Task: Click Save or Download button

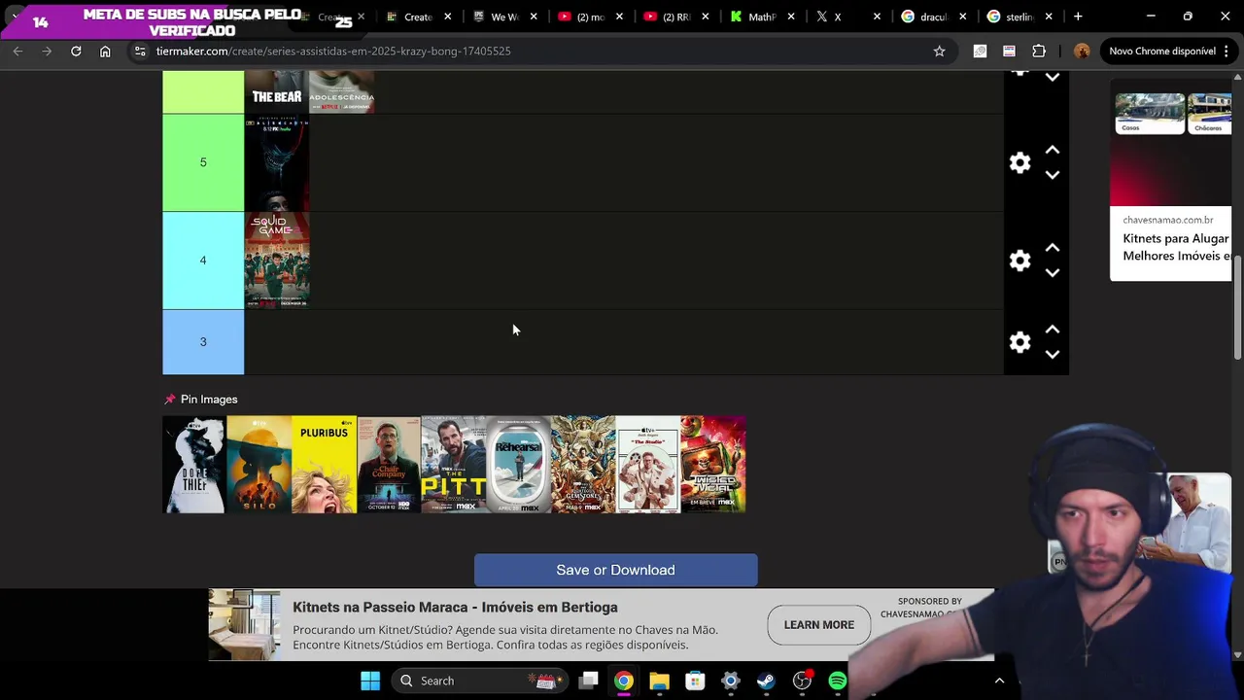Action: (x=616, y=570)
